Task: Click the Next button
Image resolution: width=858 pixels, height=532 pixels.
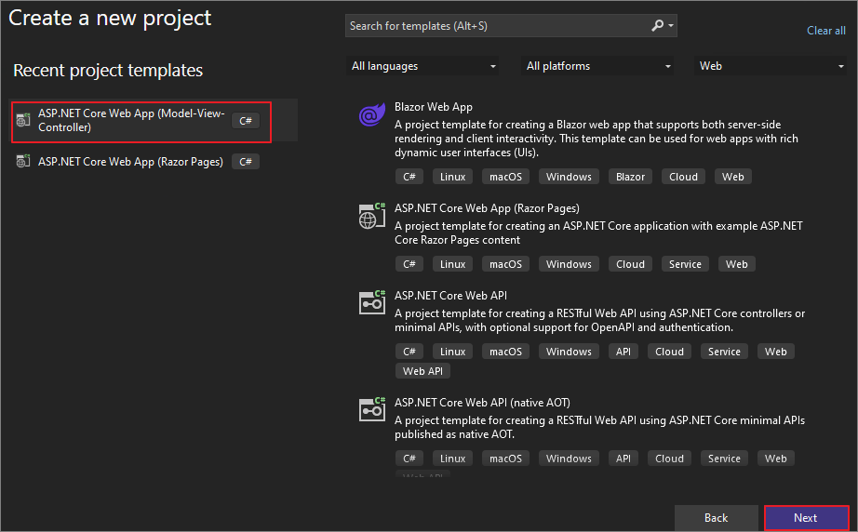Action: (806, 518)
